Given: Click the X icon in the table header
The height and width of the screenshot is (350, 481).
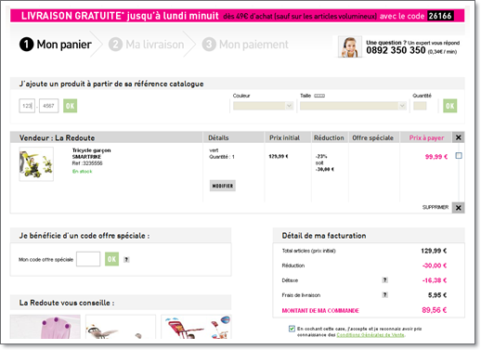Looking at the screenshot, I should [x=458, y=137].
